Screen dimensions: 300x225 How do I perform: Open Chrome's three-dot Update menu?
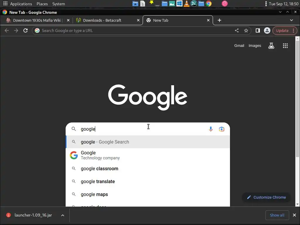coord(293,30)
